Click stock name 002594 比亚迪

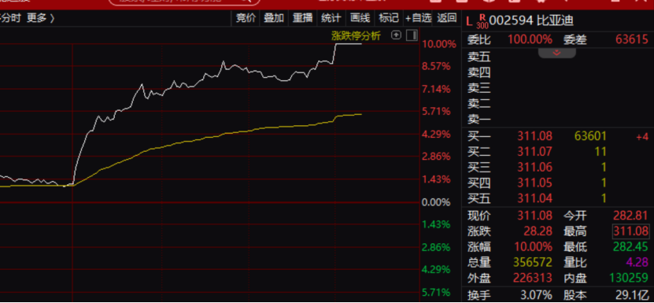(531, 20)
